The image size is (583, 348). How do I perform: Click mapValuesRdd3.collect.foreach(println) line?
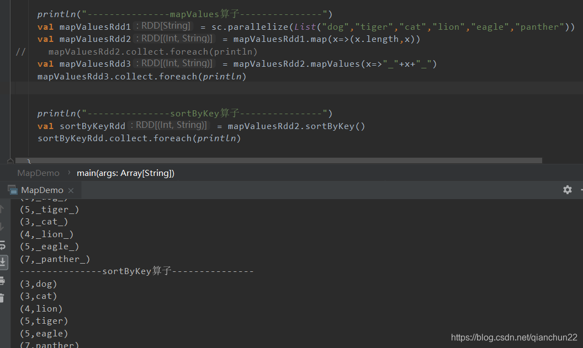coord(142,77)
